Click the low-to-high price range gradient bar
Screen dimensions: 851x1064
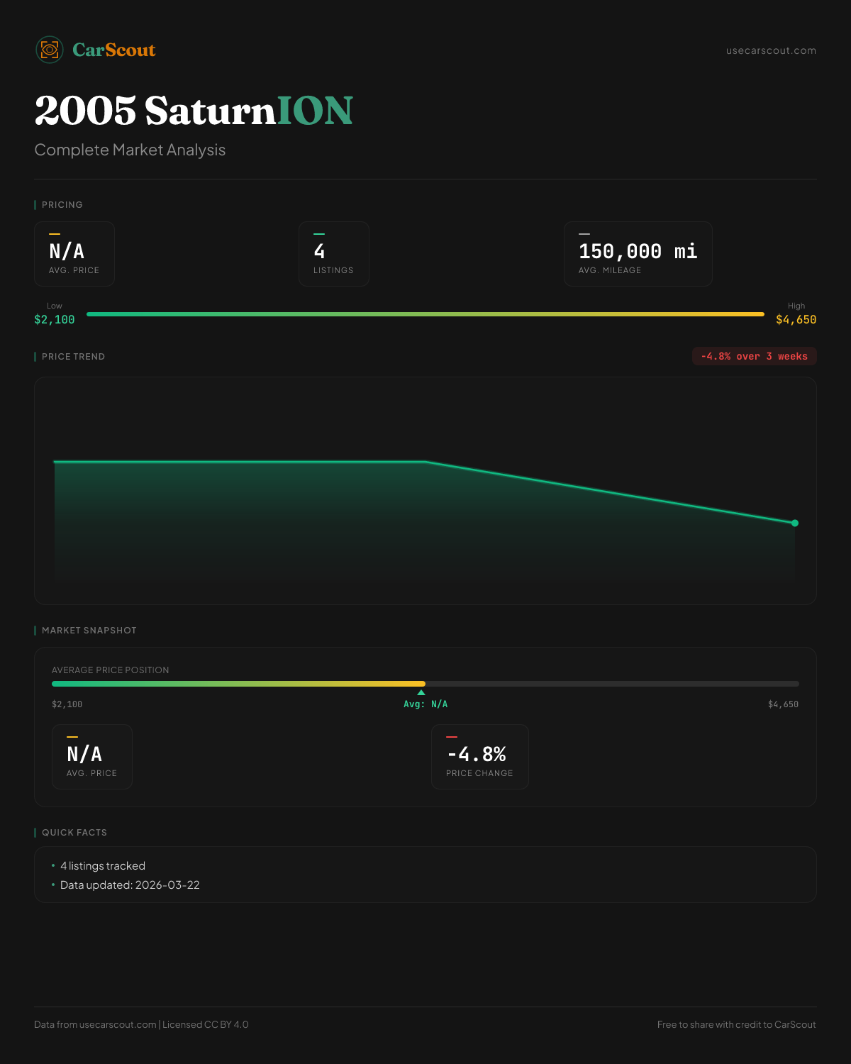point(425,314)
